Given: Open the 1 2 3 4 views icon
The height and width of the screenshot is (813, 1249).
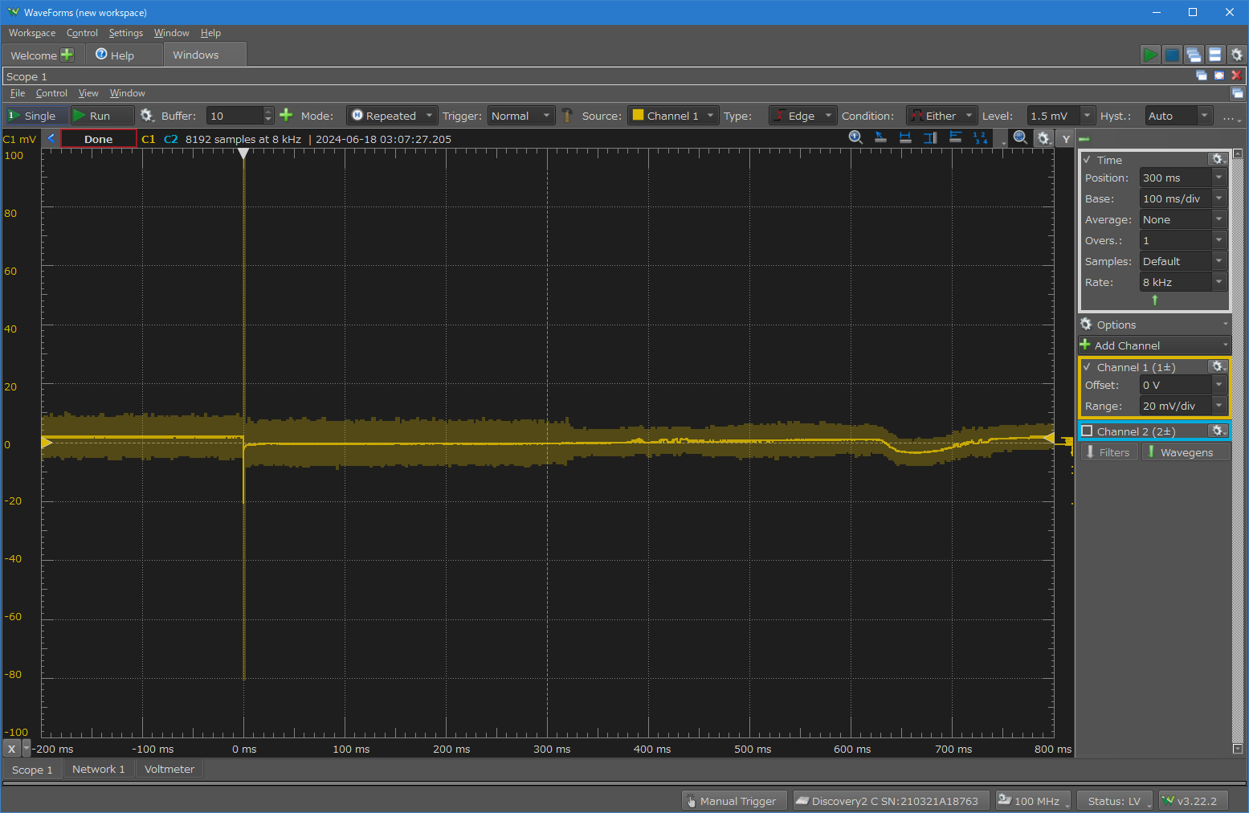Looking at the screenshot, I should pos(980,137).
